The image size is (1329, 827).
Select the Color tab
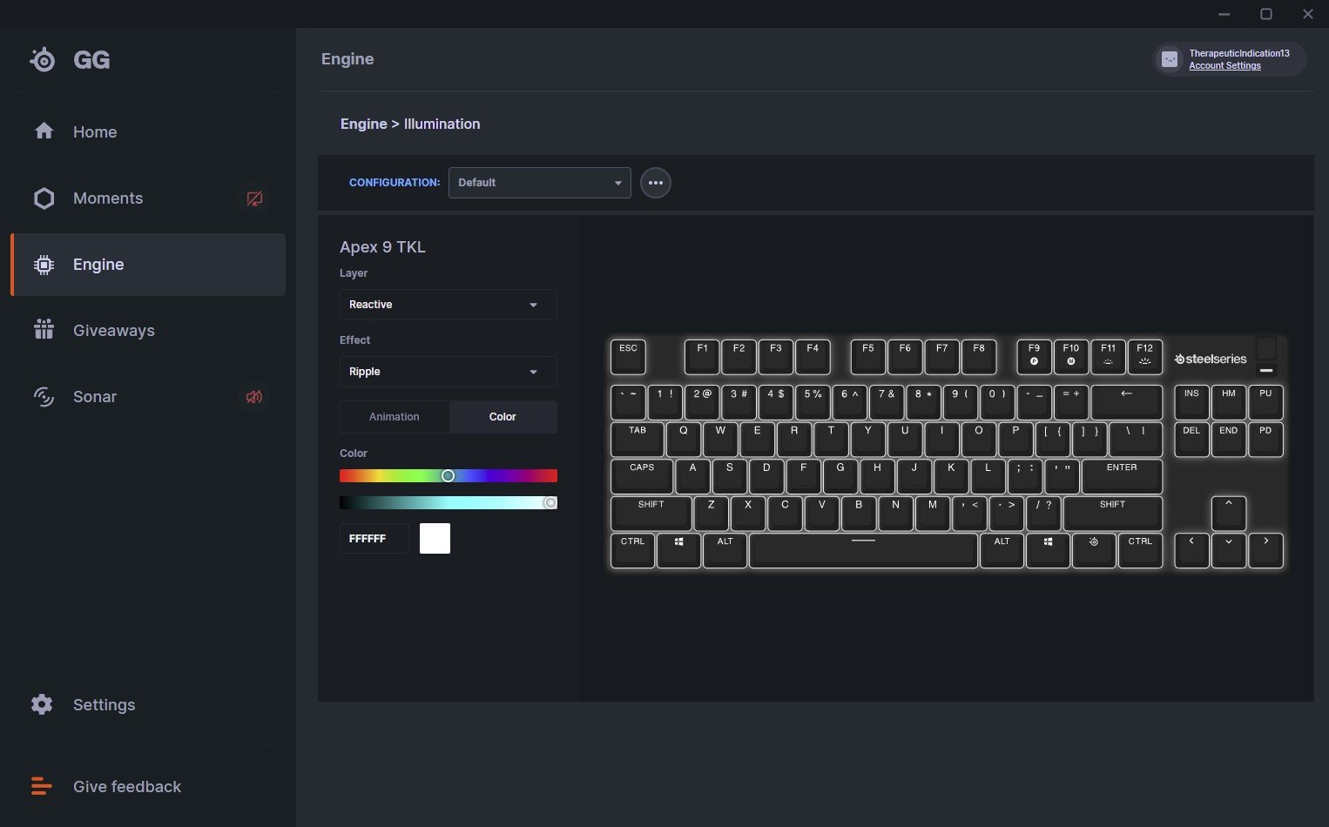point(503,417)
